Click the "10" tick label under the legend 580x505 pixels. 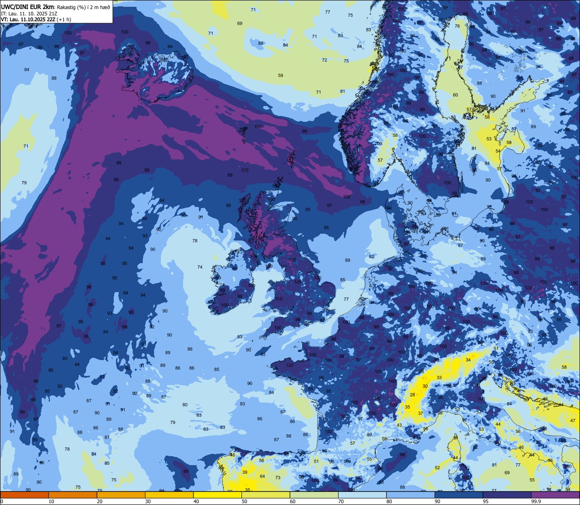pyautogui.click(x=51, y=501)
